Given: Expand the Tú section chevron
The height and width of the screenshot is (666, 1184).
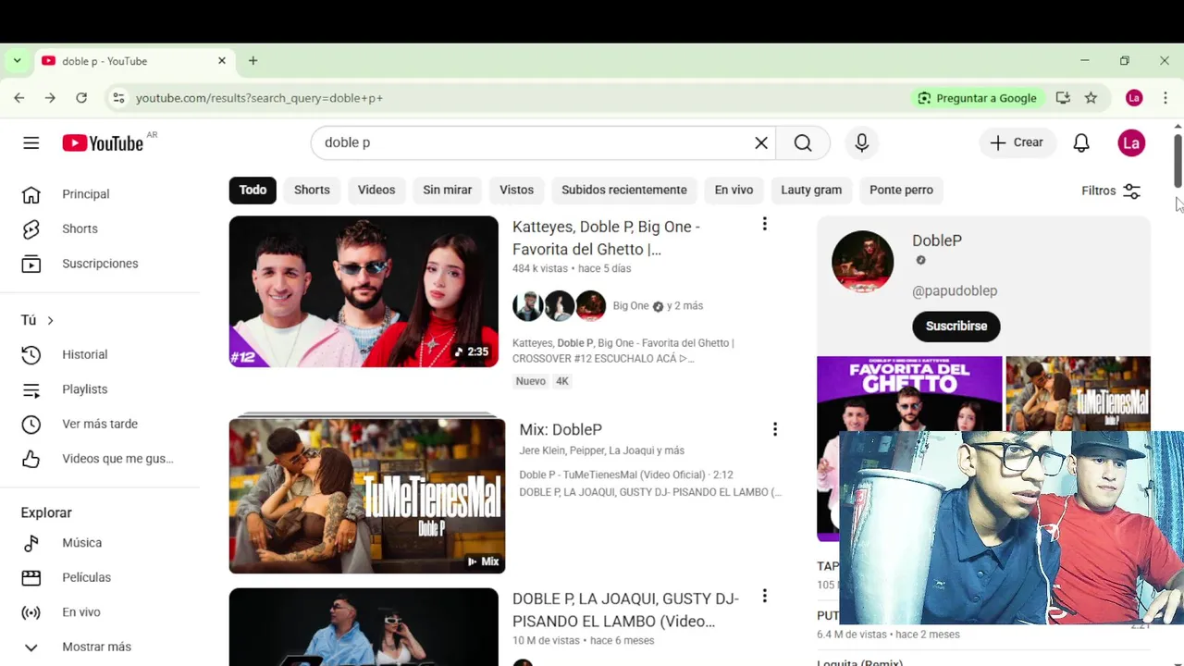Looking at the screenshot, I should coord(50,320).
